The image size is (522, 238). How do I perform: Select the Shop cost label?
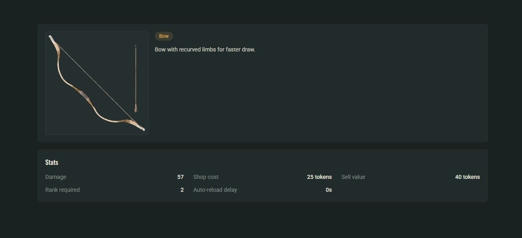pos(206,177)
